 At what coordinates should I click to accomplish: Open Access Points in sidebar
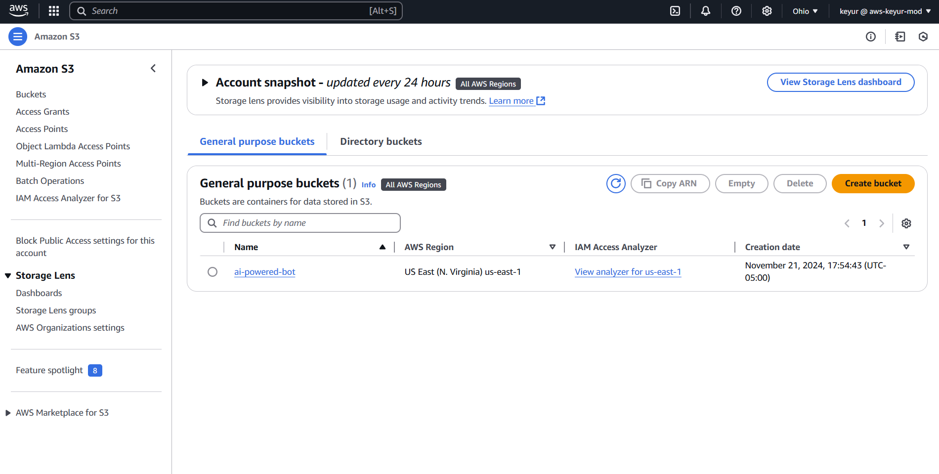click(42, 129)
